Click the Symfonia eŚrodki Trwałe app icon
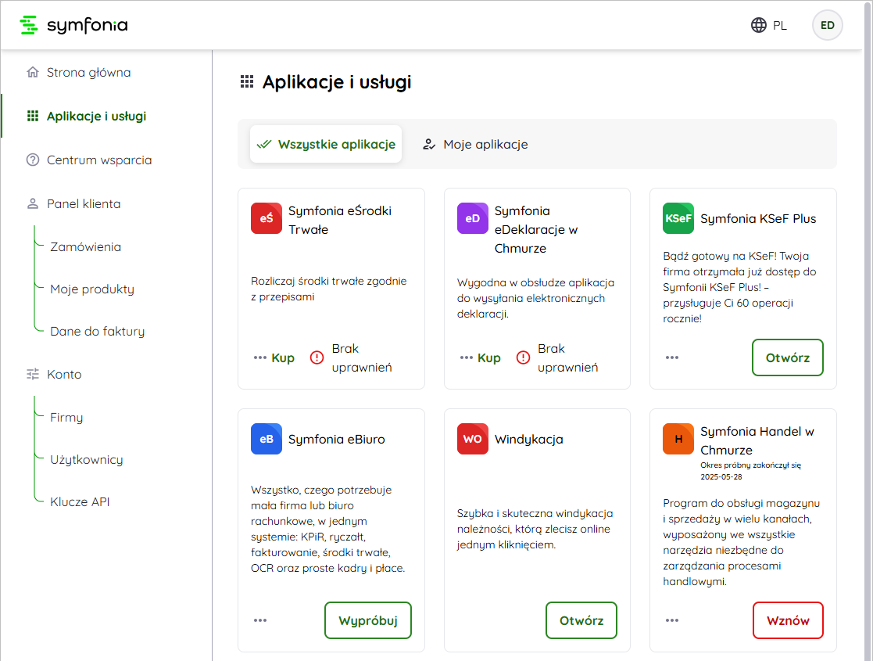This screenshot has width=873, height=661. pyautogui.click(x=267, y=218)
